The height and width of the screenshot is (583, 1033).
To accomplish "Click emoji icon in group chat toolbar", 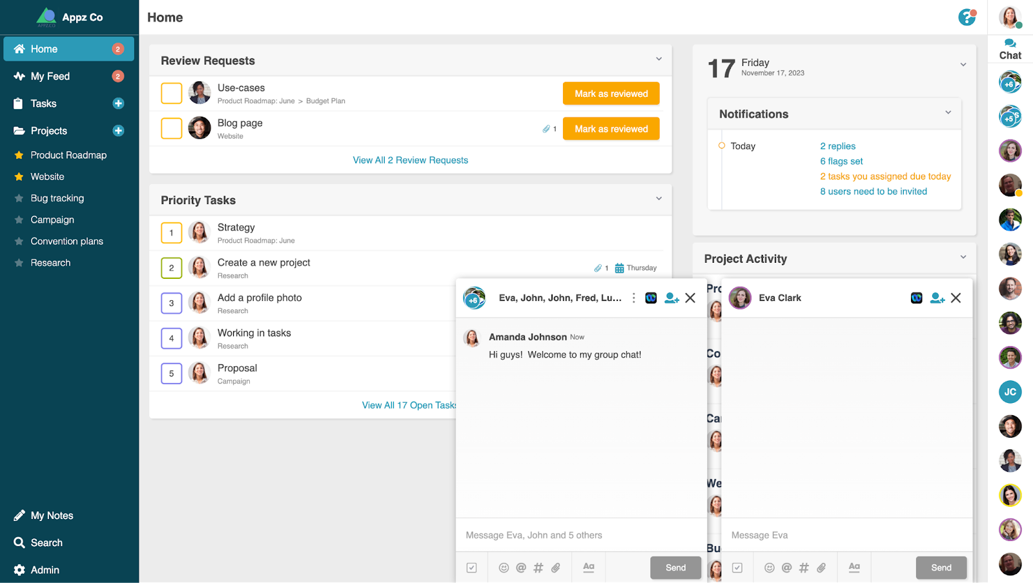I will [504, 568].
